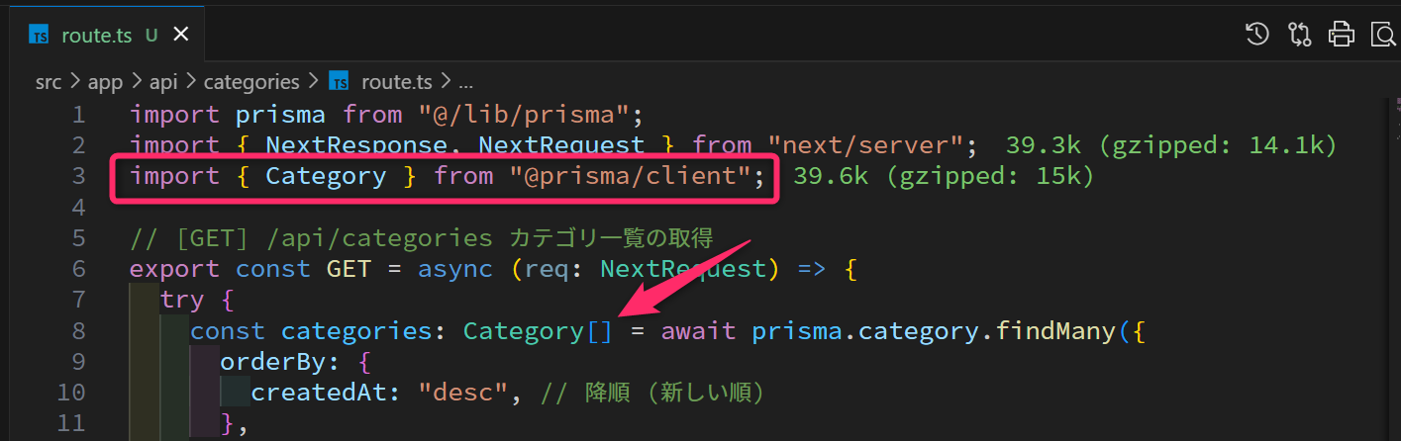This screenshot has height=441, width=1401.
Task: Expand the categories breadcrumb folder
Action: tap(251, 81)
